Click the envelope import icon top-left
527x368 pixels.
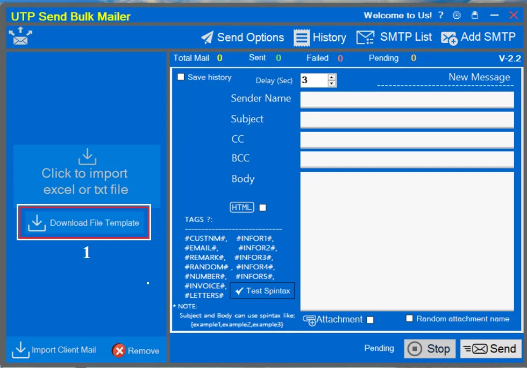[19, 37]
